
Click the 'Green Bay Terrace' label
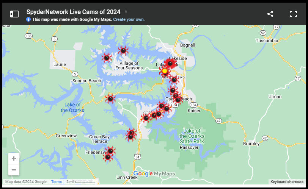pyautogui.click(x=99, y=139)
